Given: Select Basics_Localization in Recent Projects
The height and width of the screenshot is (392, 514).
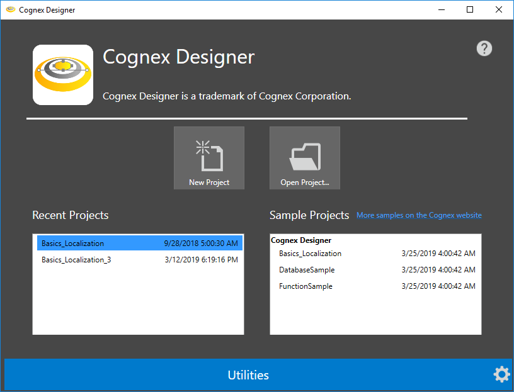Looking at the screenshot, I should pos(73,244).
